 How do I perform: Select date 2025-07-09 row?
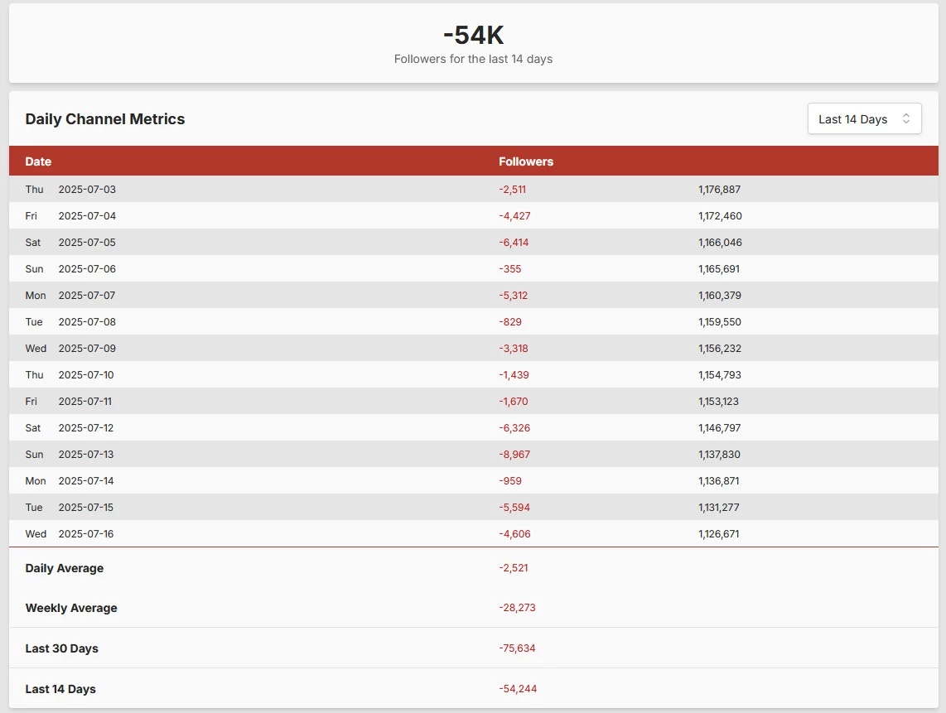pyautogui.click(x=474, y=349)
